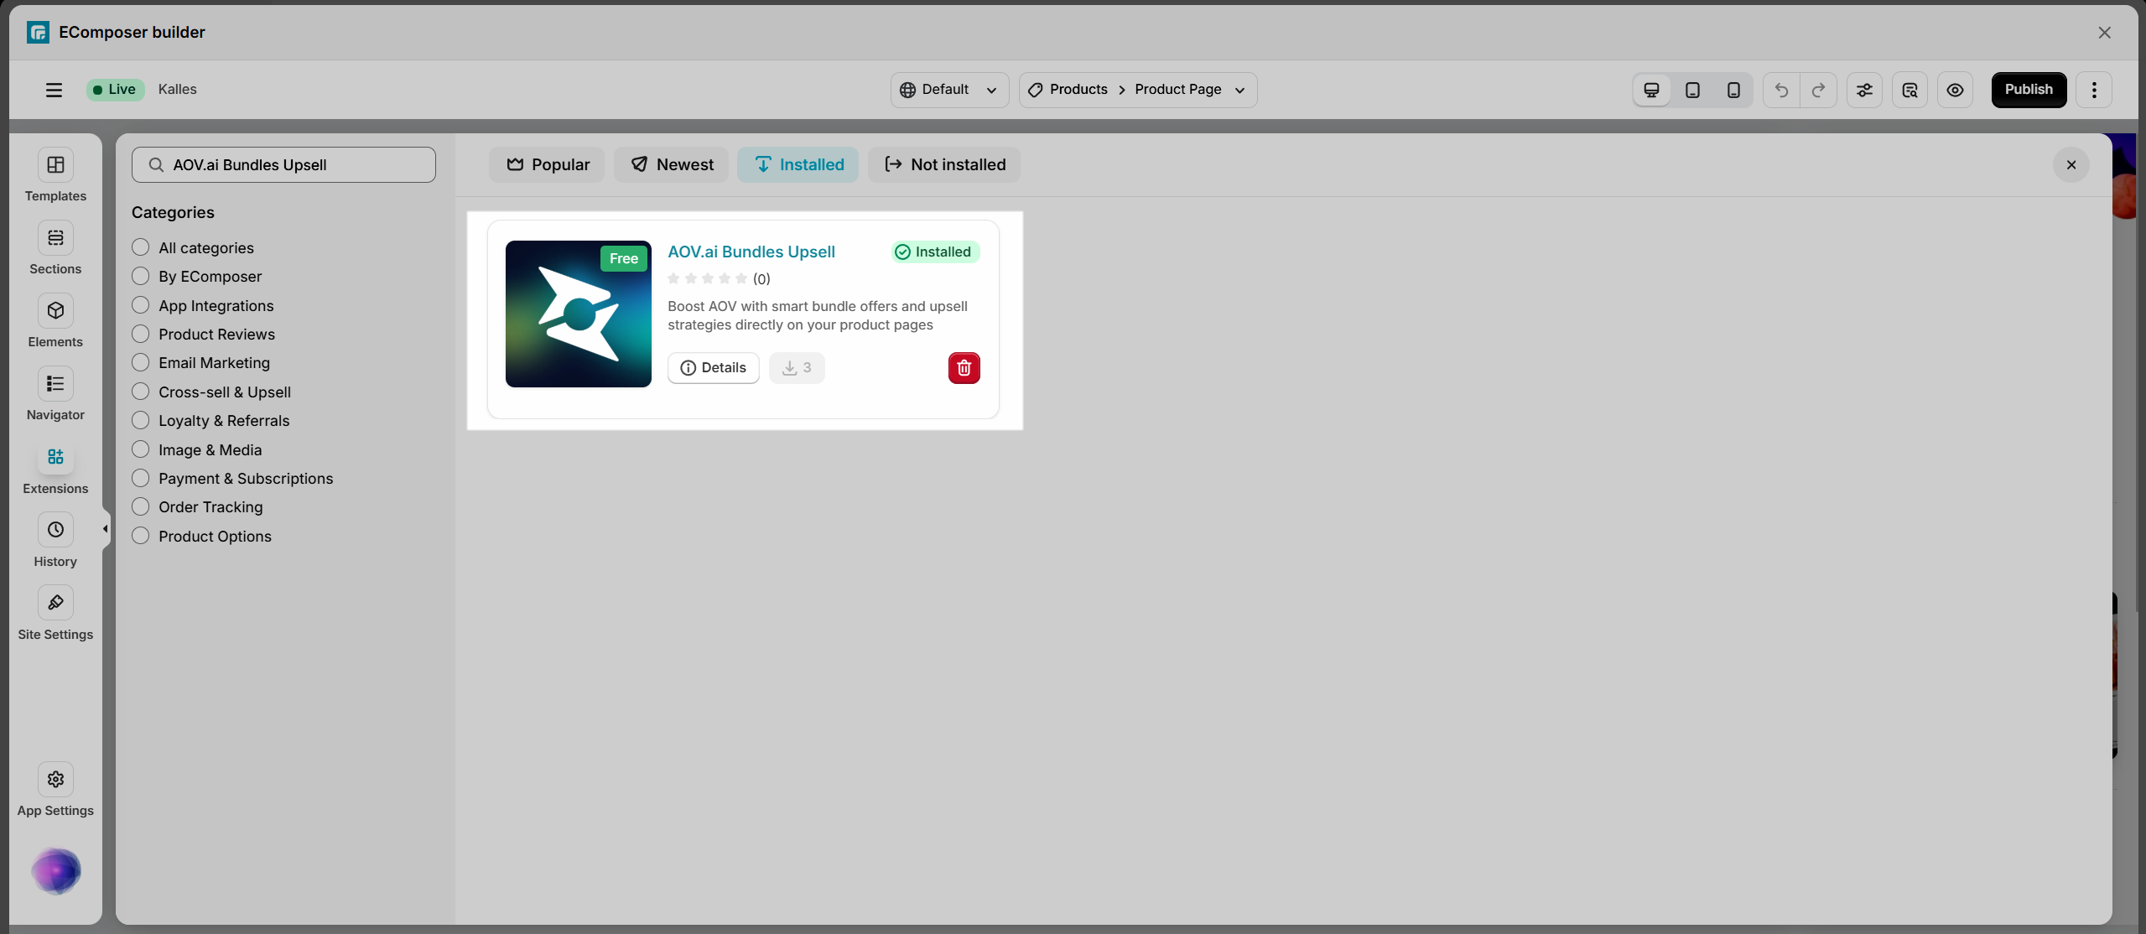This screenshot has height=934, width=2146.
Task: Click the red trash uninstall icon
Action: click(x=964, y=368)
